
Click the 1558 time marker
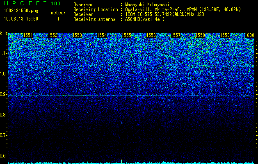pyautogui.click(x=201, y=35)
